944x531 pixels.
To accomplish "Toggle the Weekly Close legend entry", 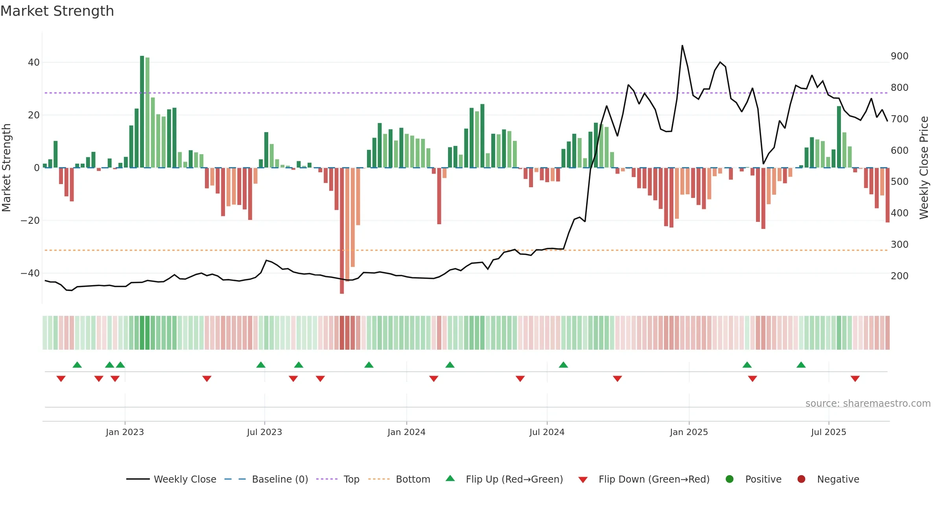I will tap(171, 479).
